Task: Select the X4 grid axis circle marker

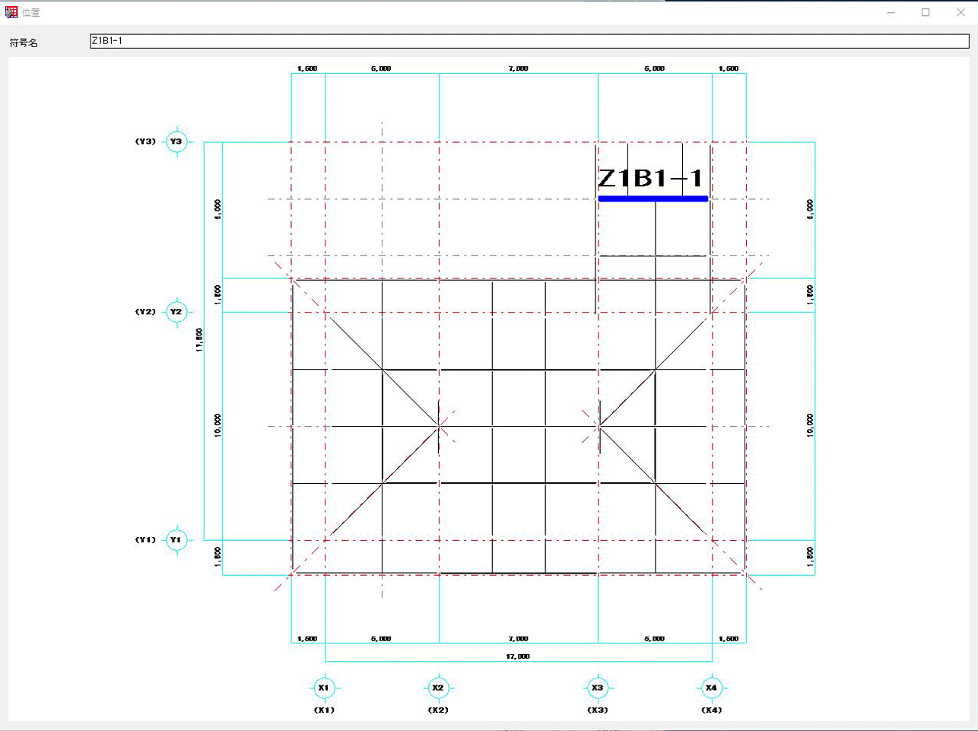Action: [711, 688]
